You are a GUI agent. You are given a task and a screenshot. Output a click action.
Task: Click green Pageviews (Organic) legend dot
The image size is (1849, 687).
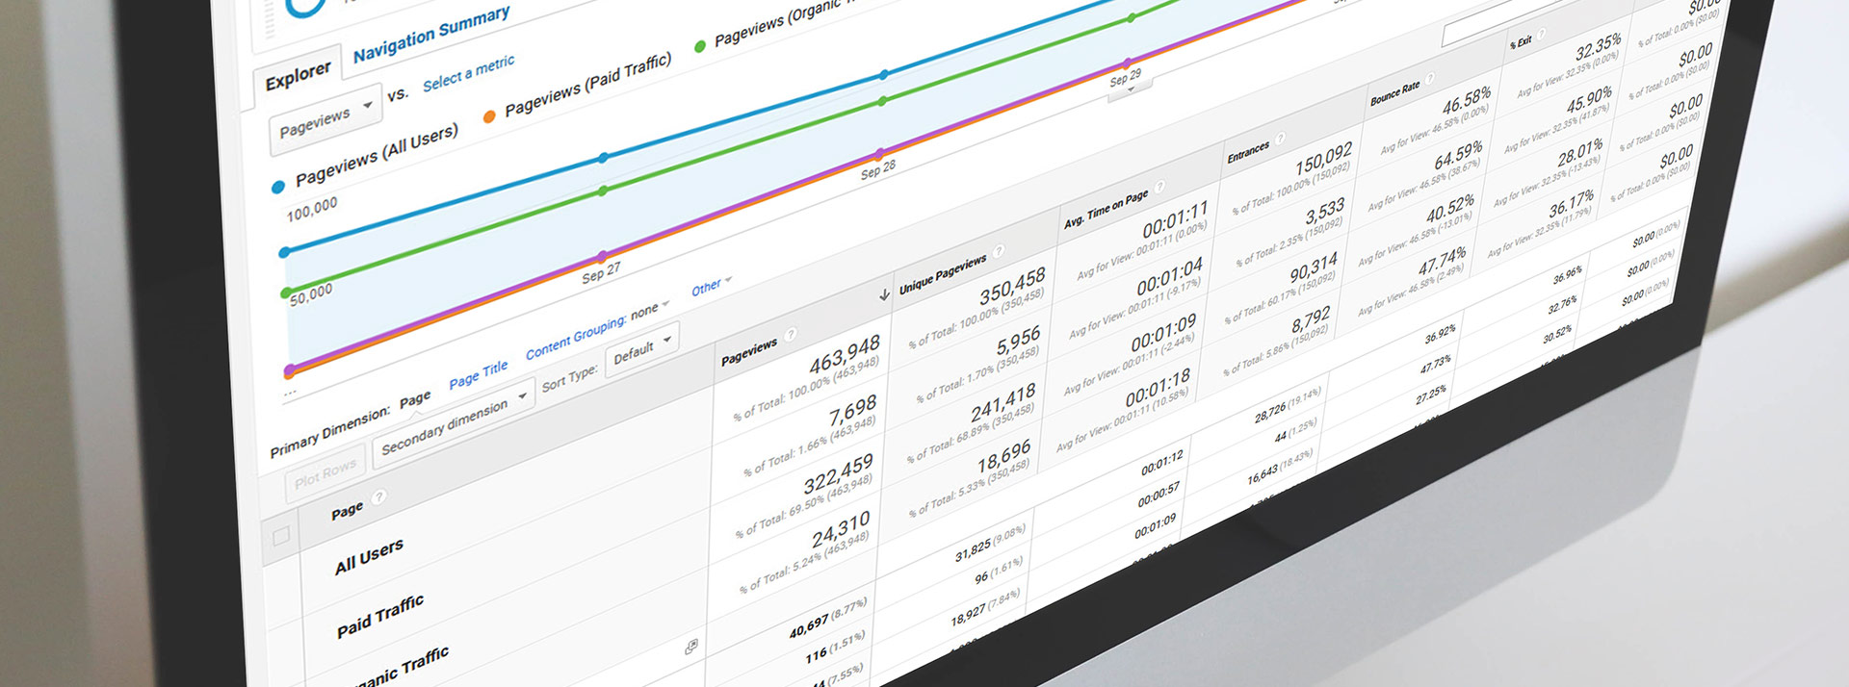(x=700, y=45)
